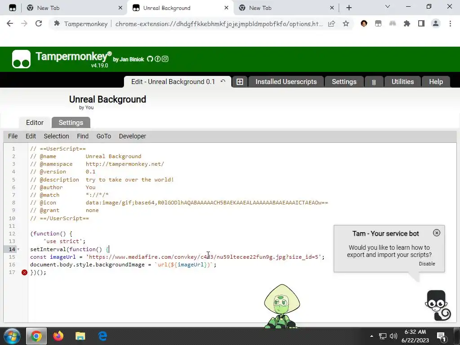Switch to the first New Tab
The width and height of the screenshot is (460, 345).
click(74, 8)
